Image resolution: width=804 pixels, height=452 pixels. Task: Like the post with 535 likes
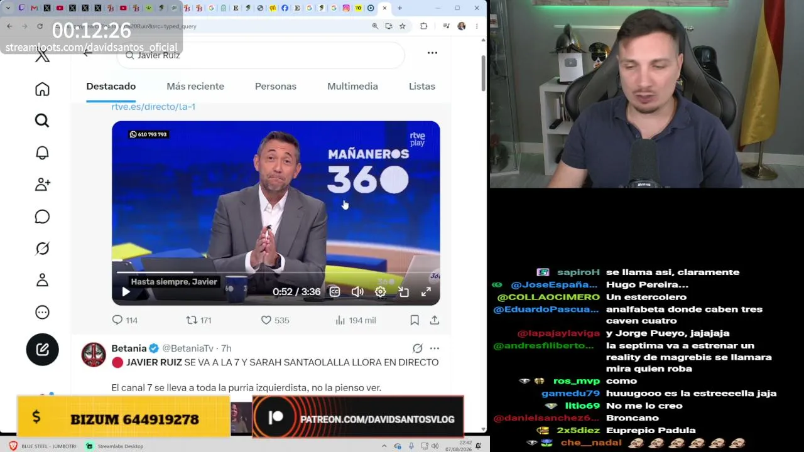click(275, 320)
